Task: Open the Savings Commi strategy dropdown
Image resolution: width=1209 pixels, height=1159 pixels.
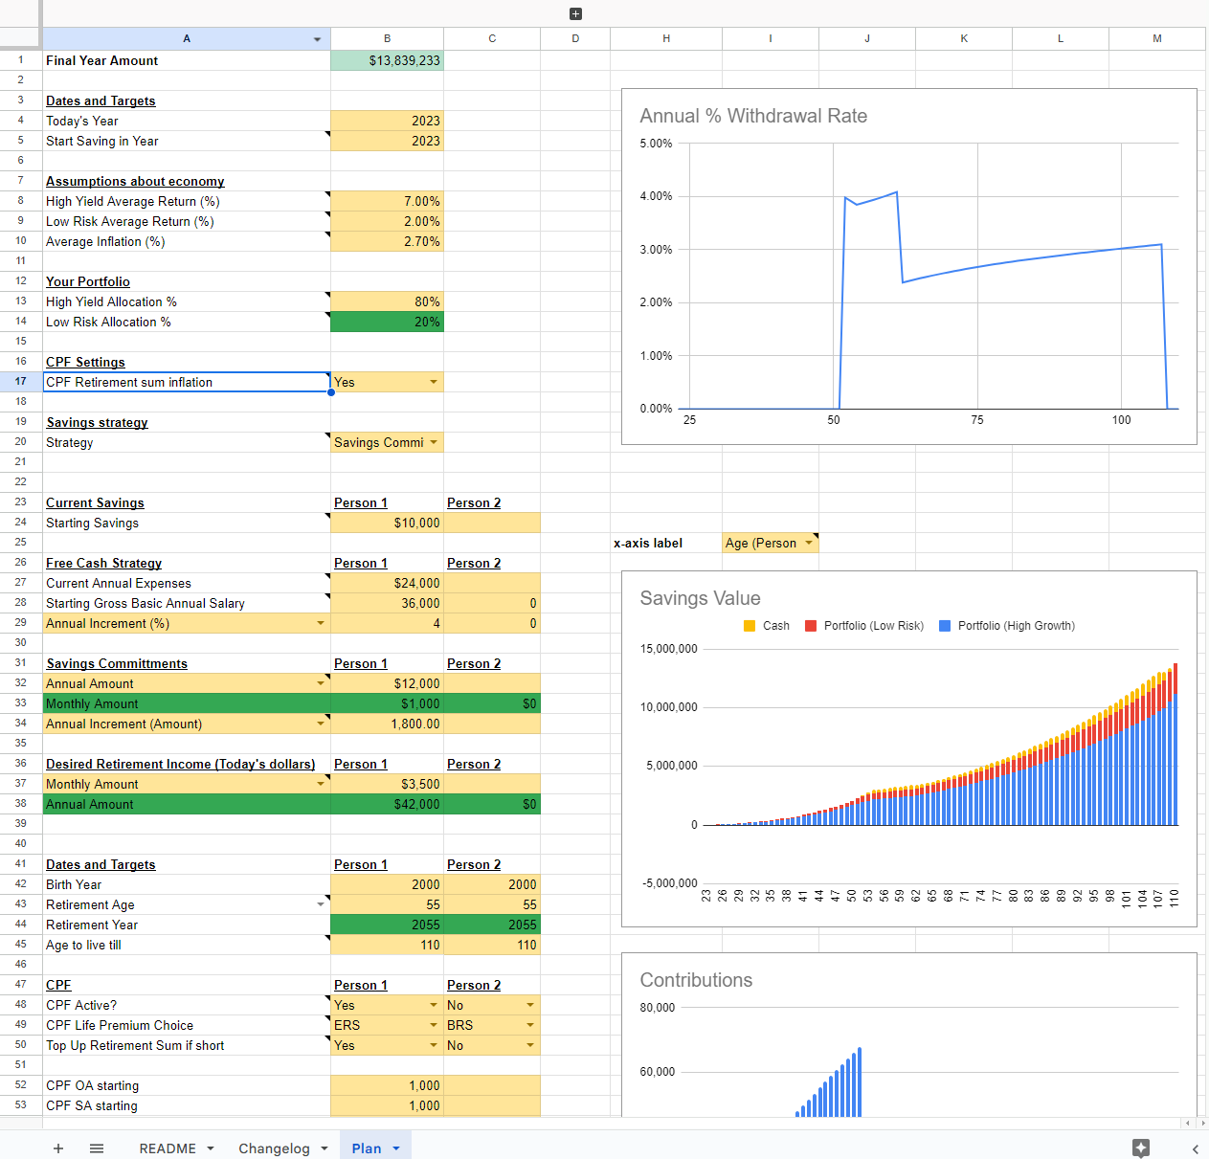Action: coord(434,442)
